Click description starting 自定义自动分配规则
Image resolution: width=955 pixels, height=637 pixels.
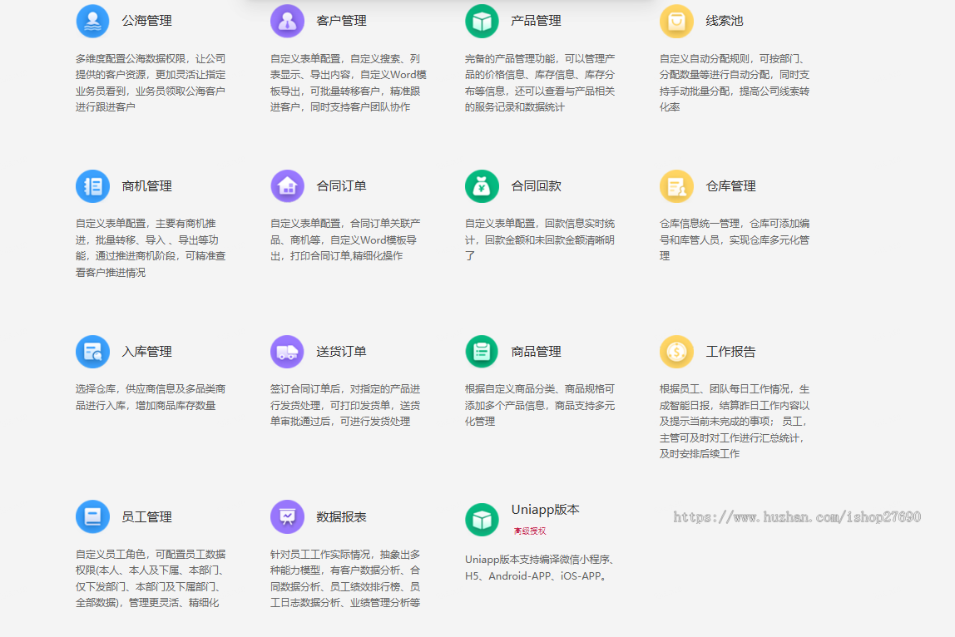click(x=735, y=83)
